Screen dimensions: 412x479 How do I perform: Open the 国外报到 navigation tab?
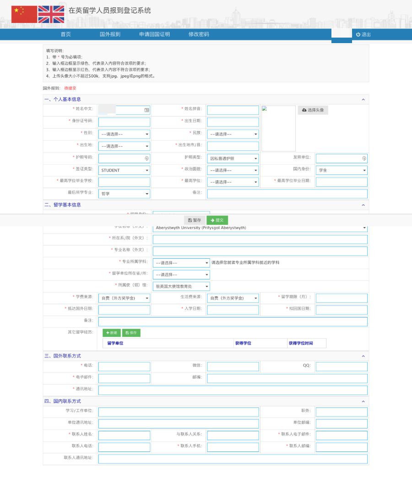110,34
